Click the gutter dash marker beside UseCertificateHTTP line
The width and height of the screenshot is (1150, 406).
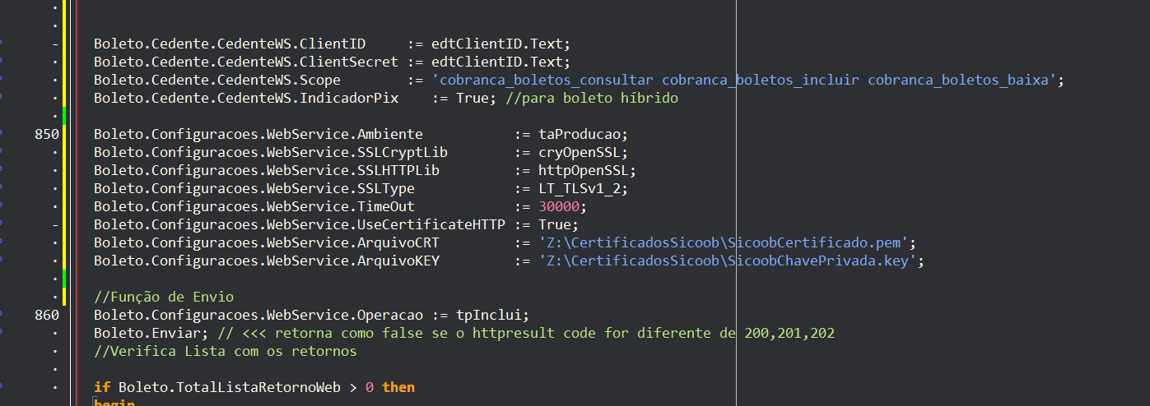point(54,224)
